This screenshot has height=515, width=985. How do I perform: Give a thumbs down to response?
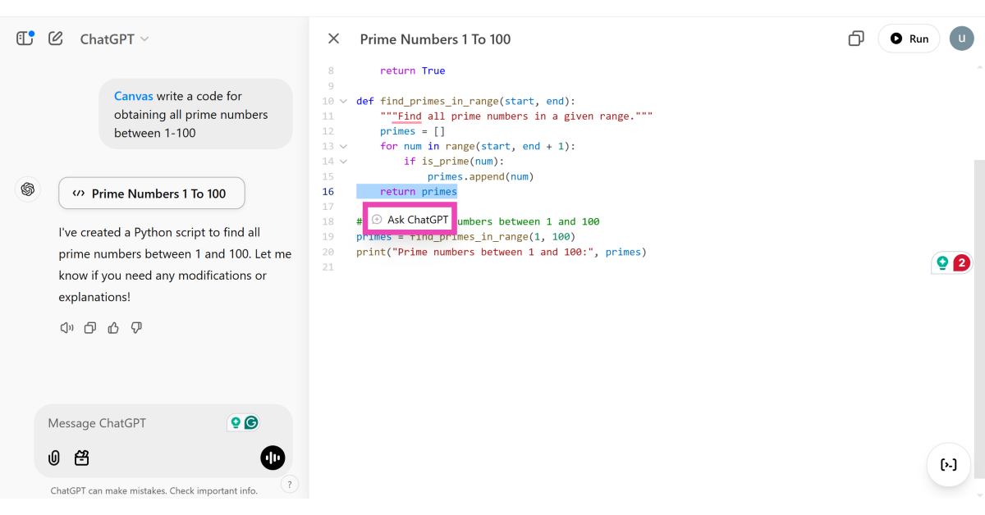click(x=136, y=328)
